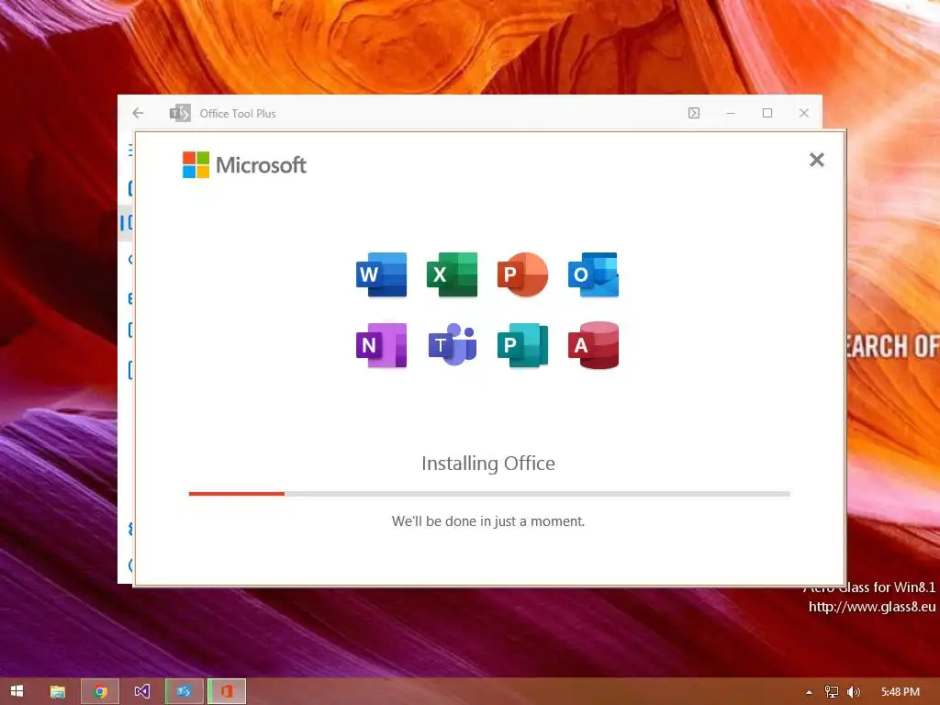
Task: Click the Excel app icon
Action: tap(452, 274)
